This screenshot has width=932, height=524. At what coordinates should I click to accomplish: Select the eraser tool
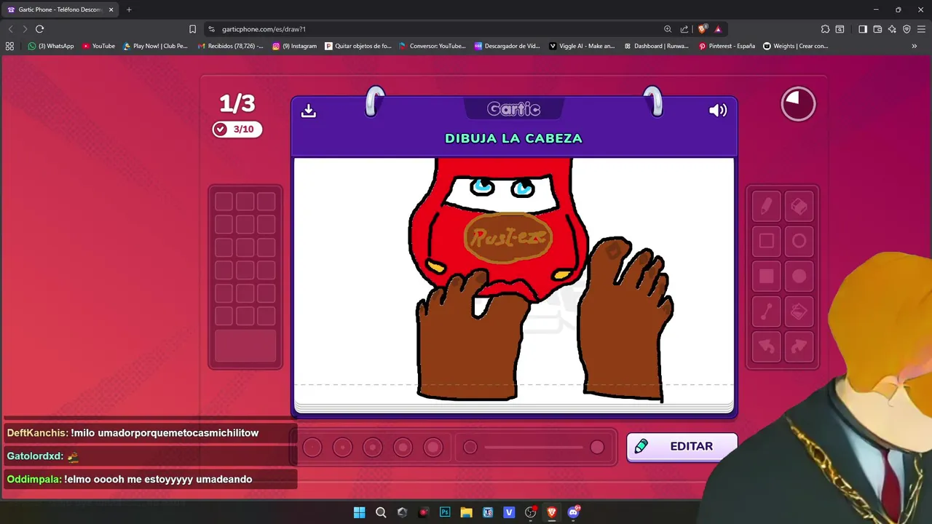click(x=799, y=207)
